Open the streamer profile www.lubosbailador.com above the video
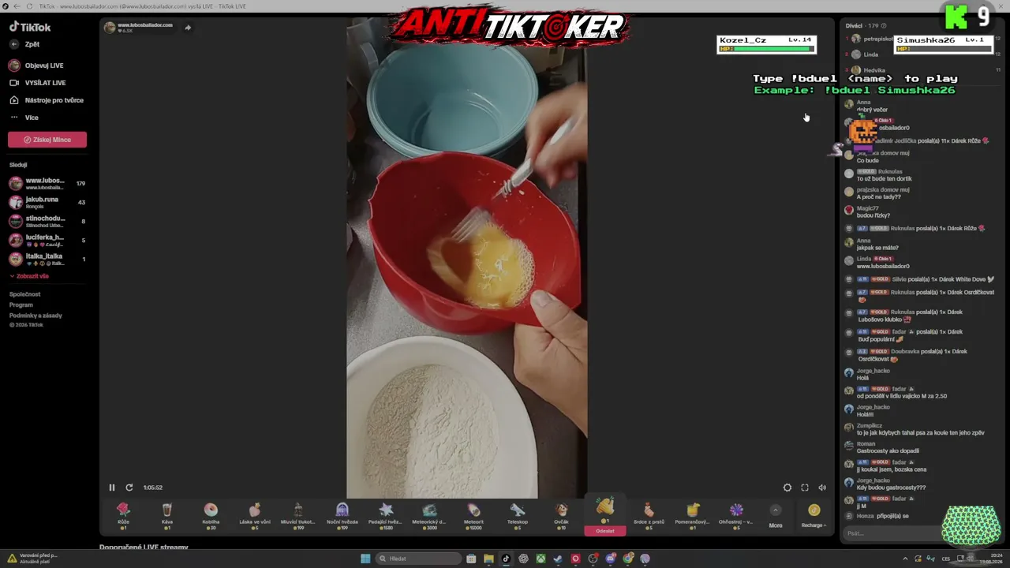1010x568 pixels. click(138, 28)
